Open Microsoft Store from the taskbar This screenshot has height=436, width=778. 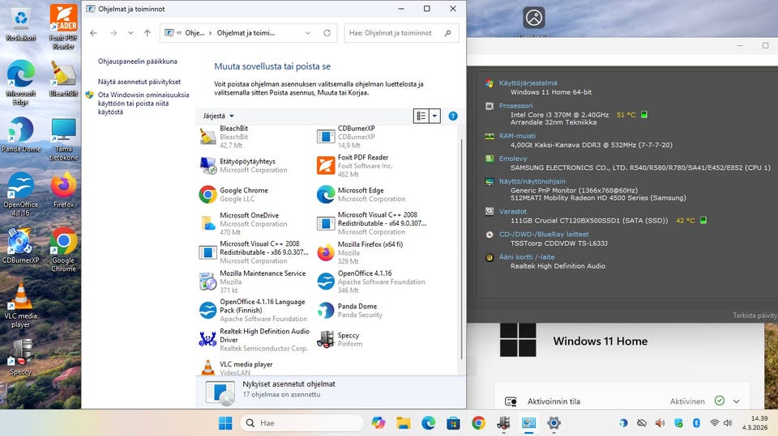(x=453, y=423)
